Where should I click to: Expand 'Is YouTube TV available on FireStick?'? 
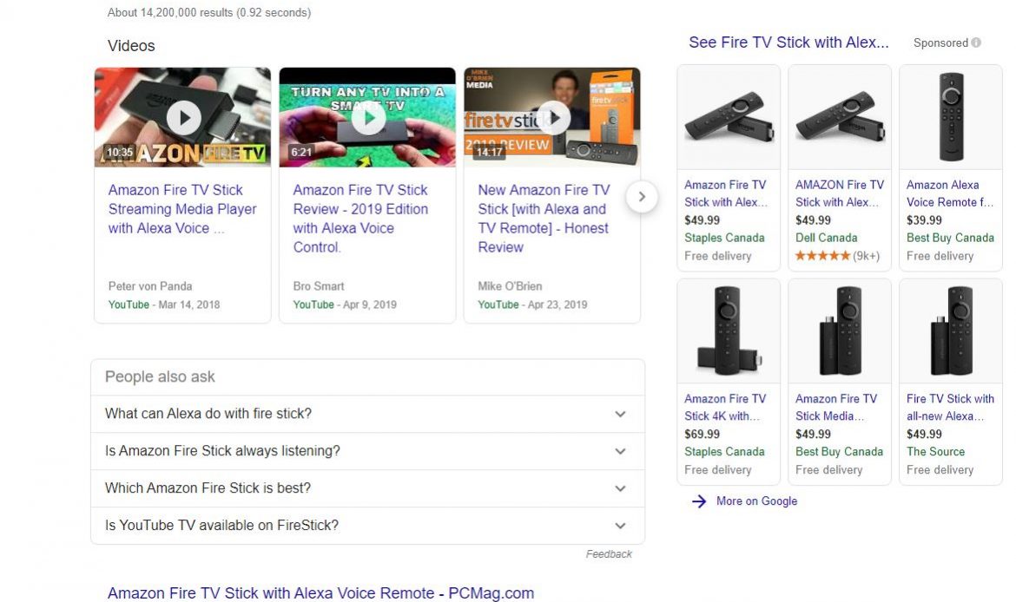pos(367,525)
